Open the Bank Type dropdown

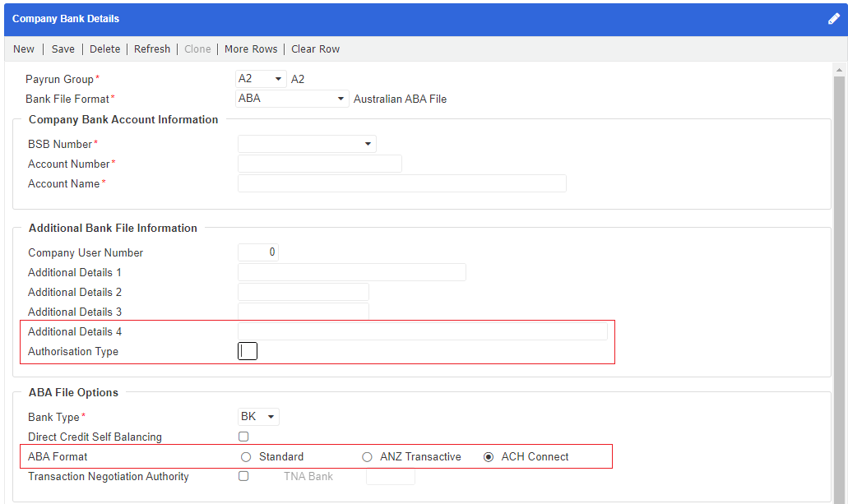(x=272, y=417)
